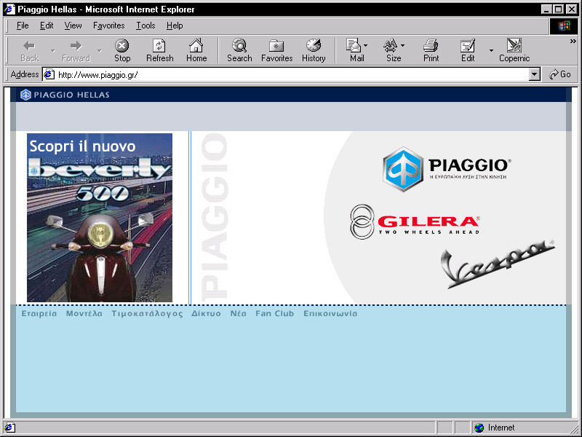Open the Search pane
582x437 pixels.
click(239, 50)
